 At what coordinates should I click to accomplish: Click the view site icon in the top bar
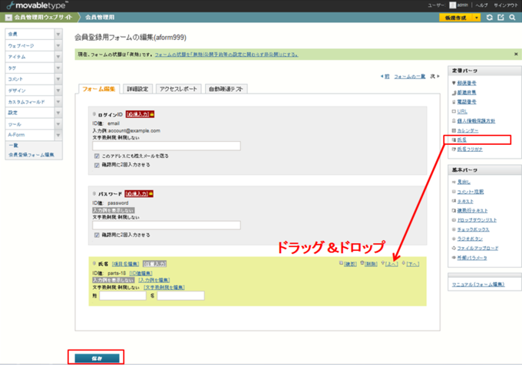pos(501,17)
